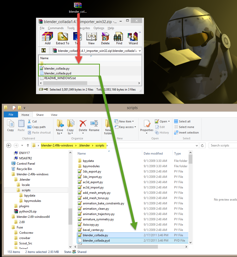Image resolution: width=237 pixels, height=257 pixels.
Task: Click Edit in the Open group
Action: coord(160,127)
